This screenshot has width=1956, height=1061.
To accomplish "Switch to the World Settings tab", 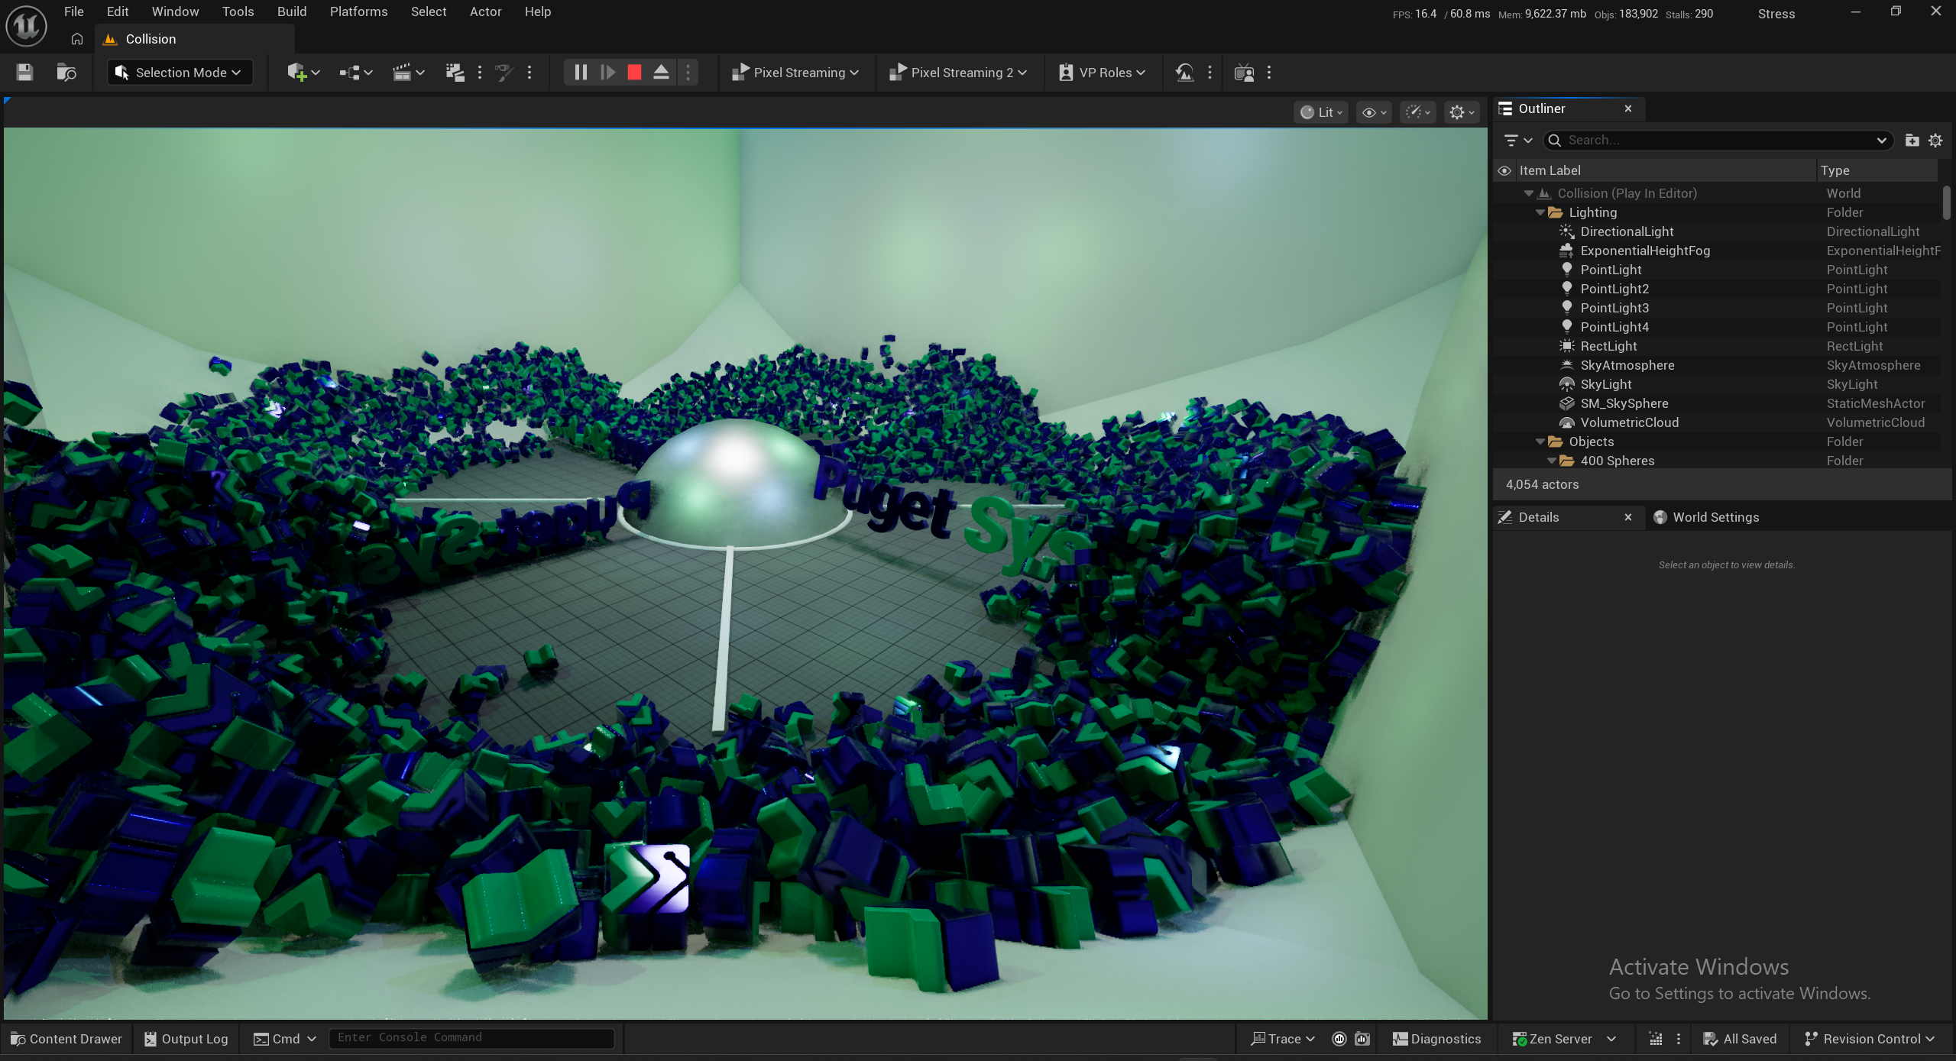I will click(1706, 517).
